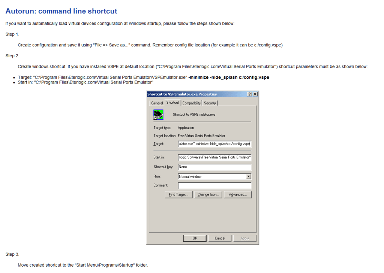Click the Shortcut key field showing None
Image resolution: width=384 pixels, height=273 pixels.
point(214,167)
